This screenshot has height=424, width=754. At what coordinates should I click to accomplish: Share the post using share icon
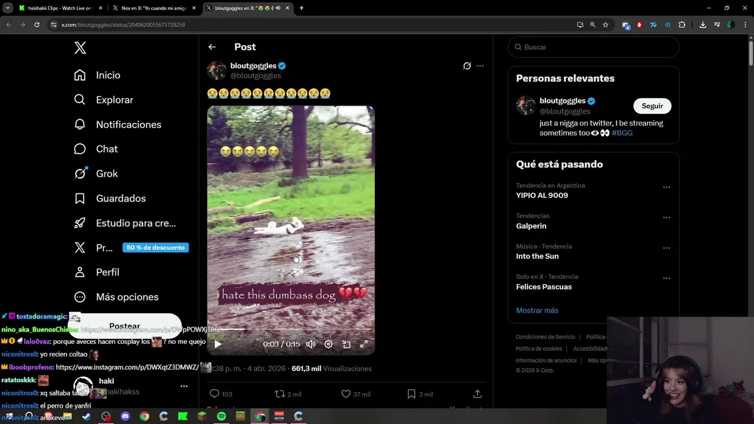(x=478, y=394)
